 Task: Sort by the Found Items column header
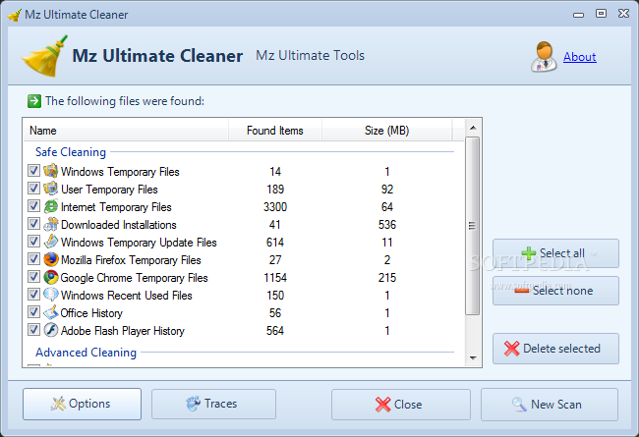click(x=275, y=131)
